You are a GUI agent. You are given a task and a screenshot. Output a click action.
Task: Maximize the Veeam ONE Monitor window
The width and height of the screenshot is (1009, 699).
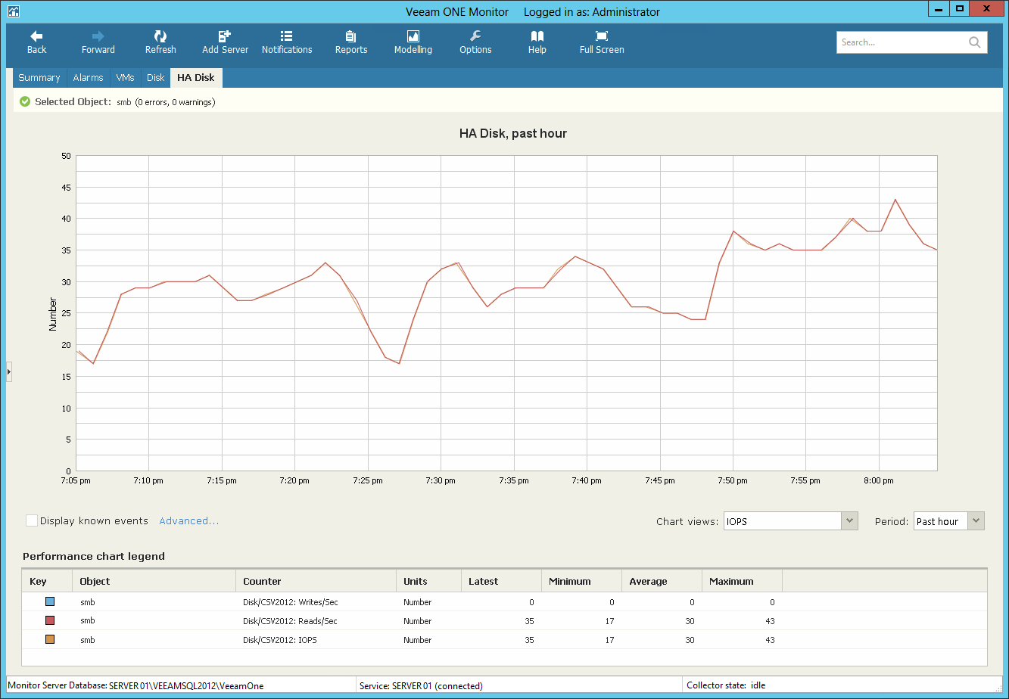pos(961,8)
